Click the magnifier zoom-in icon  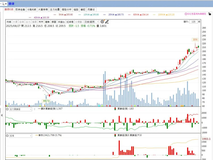coord(4,4)
